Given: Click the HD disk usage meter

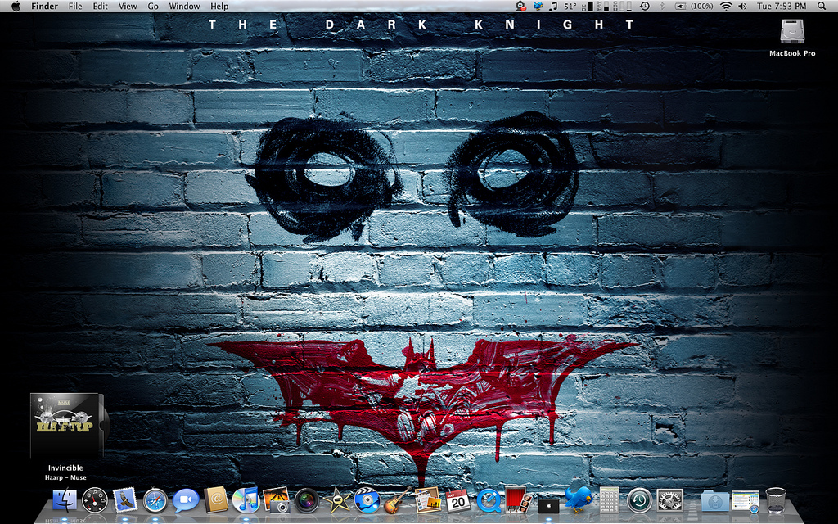Looking at the screenshot, I should (x=588, y=7).
